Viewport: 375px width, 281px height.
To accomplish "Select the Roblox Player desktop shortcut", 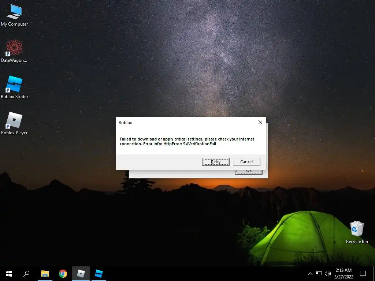I will coord(14,123).
